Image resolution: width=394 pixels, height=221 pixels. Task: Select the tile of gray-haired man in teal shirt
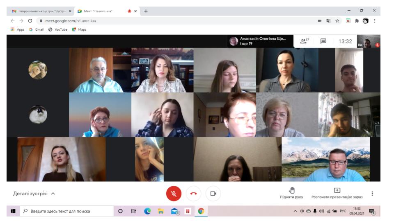point(100,70)
